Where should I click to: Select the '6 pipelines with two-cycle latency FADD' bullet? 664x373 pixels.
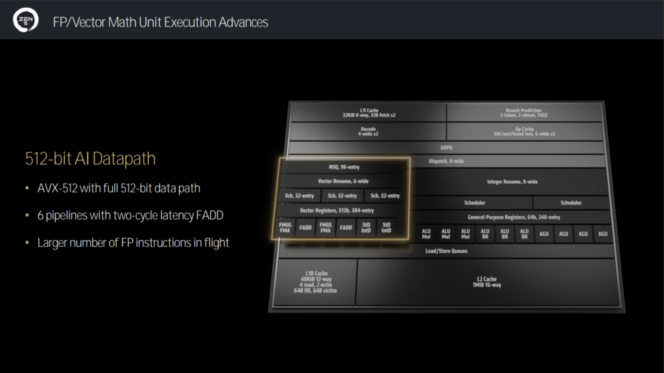coord(130,216)
